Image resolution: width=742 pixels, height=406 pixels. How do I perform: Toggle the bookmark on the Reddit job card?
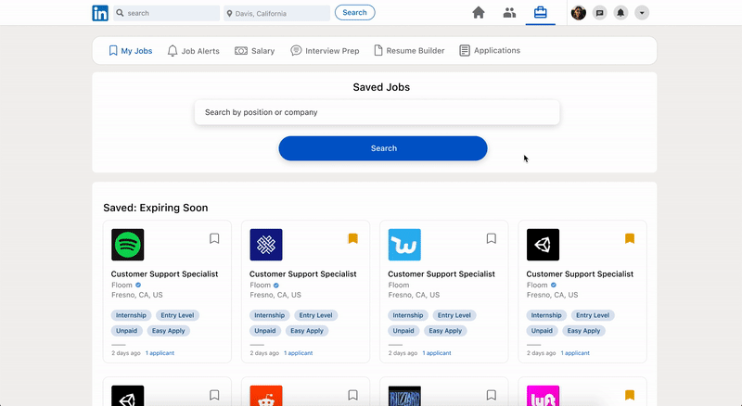(353, 395)
